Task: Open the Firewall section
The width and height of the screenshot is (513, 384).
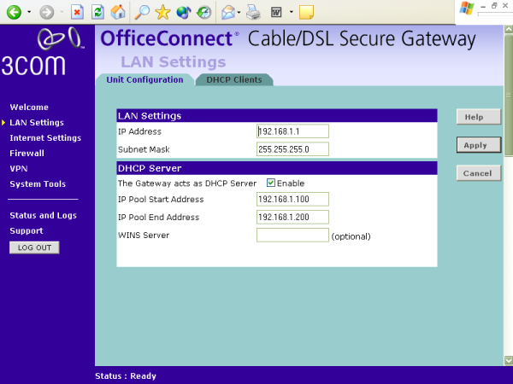Action: [27, 153]
